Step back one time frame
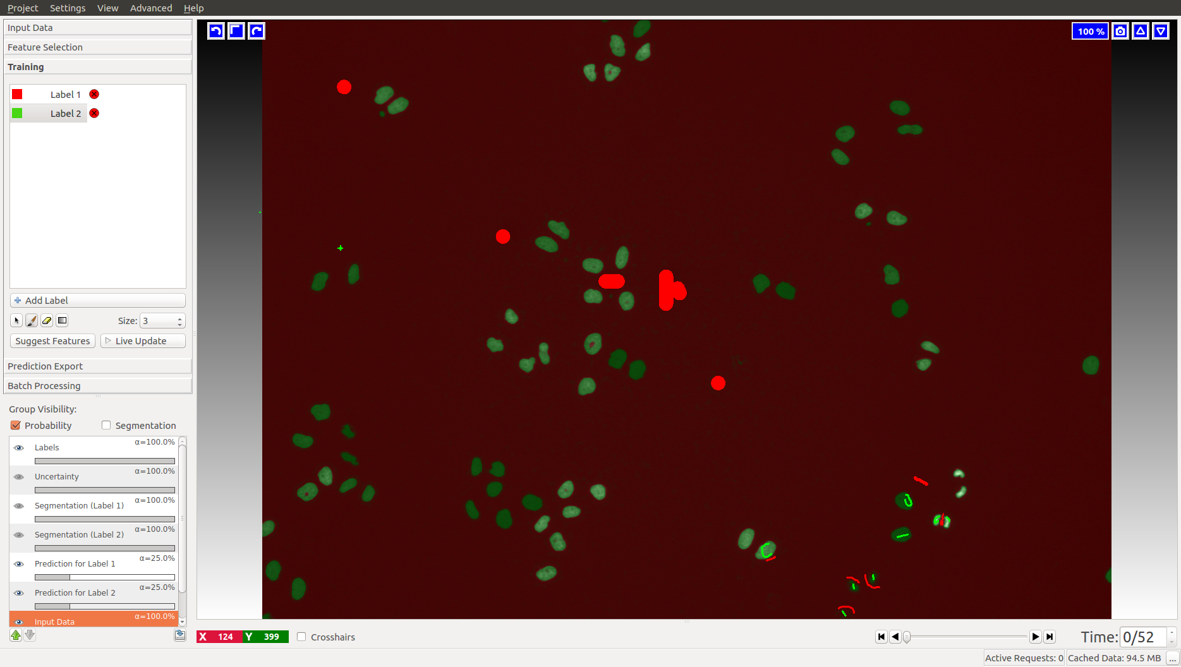Screen dimensions: 1181x667 click(x=895, y=637)
